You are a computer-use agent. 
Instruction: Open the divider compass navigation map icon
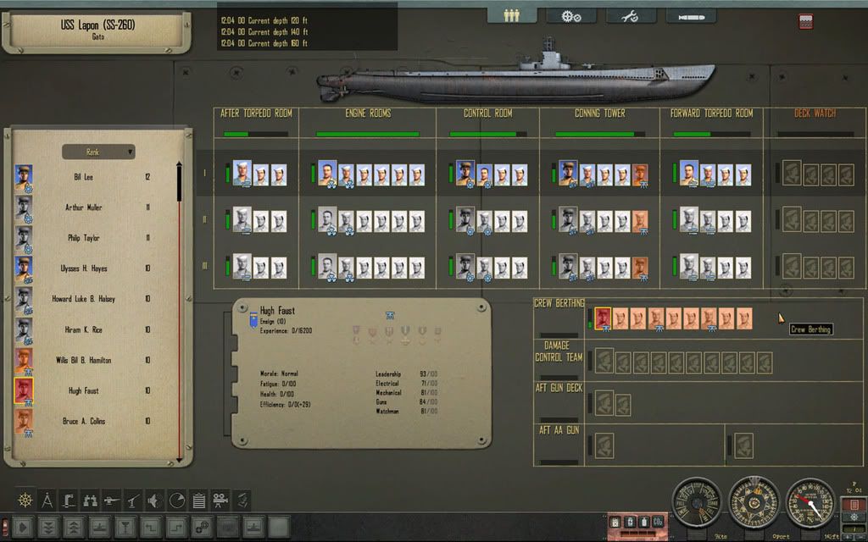click(x=47, y=501)
